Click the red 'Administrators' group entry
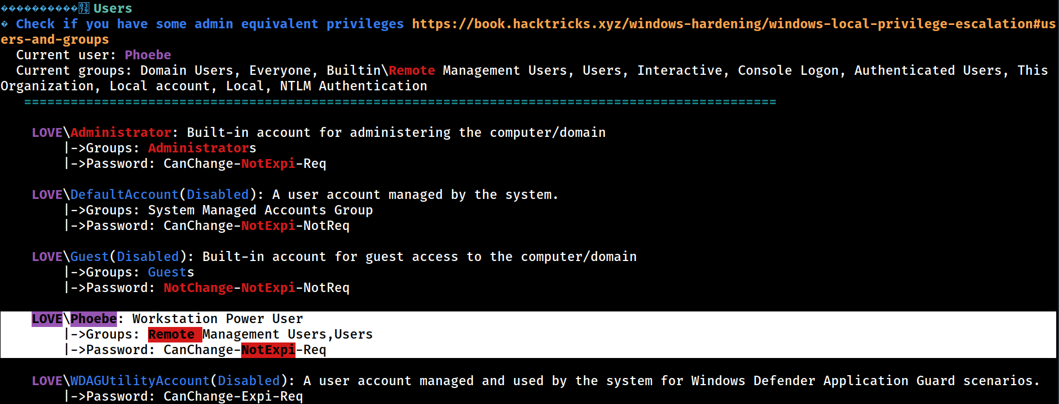Image resolution: width=1059 pixels, height=404 pixels. pyautogui.click(x=202, y=148)
